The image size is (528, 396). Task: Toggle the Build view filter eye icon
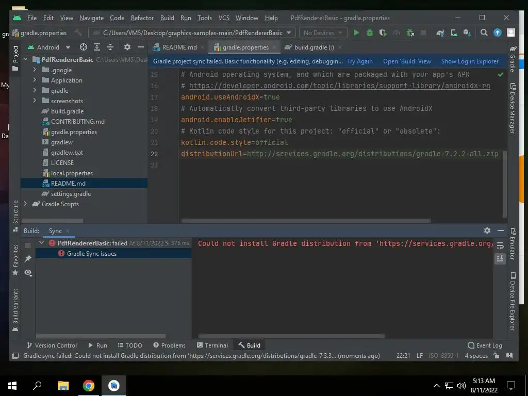pyautogui.click(x=28, y=272)
